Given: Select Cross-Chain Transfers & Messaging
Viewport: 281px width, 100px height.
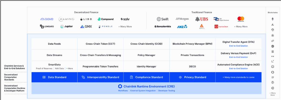Looking at the screenshot, I should [100, 55].
